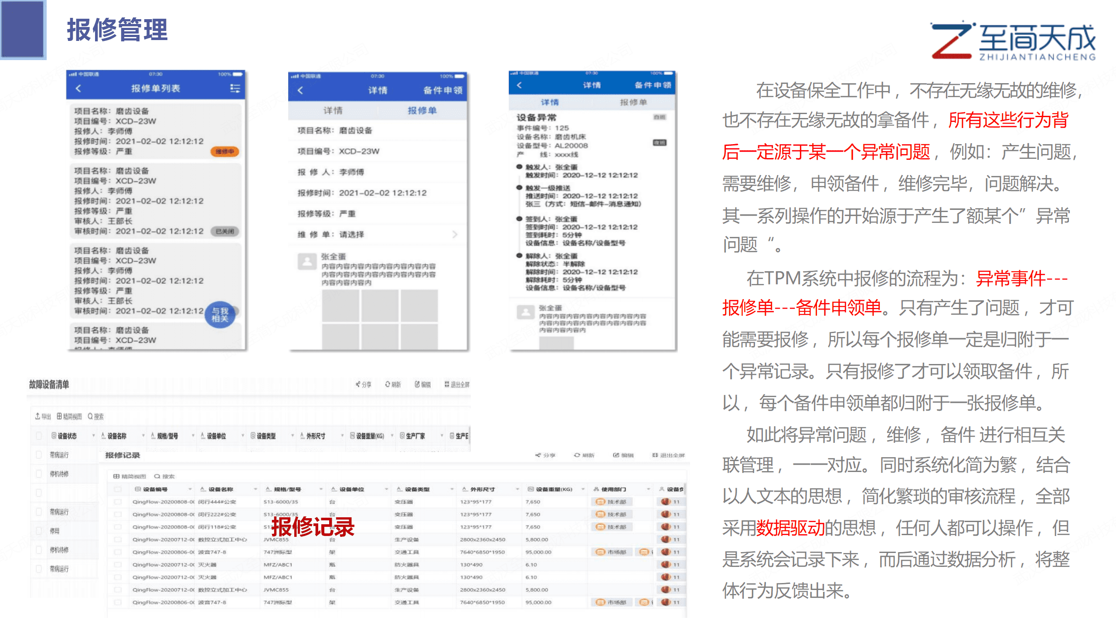The height and width of the screenshot is (627, 1116).
Task: Open 设备状态 column dropdown arrow
Action: coord(93,435)
